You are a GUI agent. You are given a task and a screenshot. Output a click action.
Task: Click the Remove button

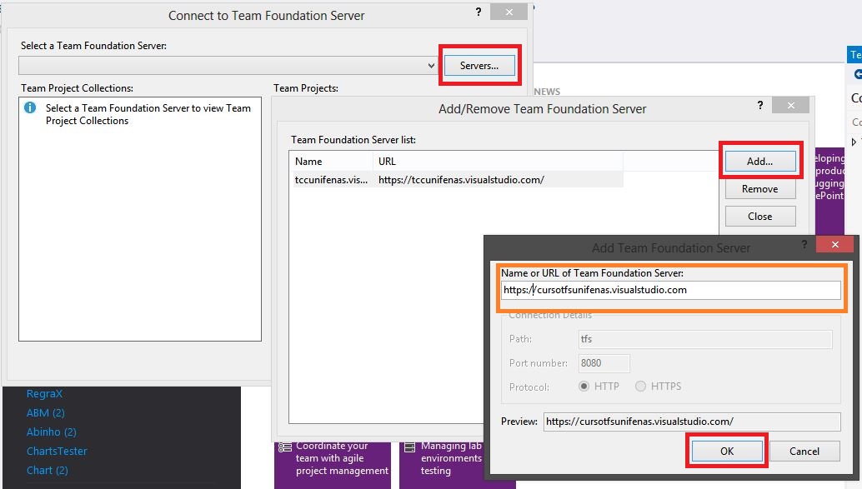pos(759,188)
